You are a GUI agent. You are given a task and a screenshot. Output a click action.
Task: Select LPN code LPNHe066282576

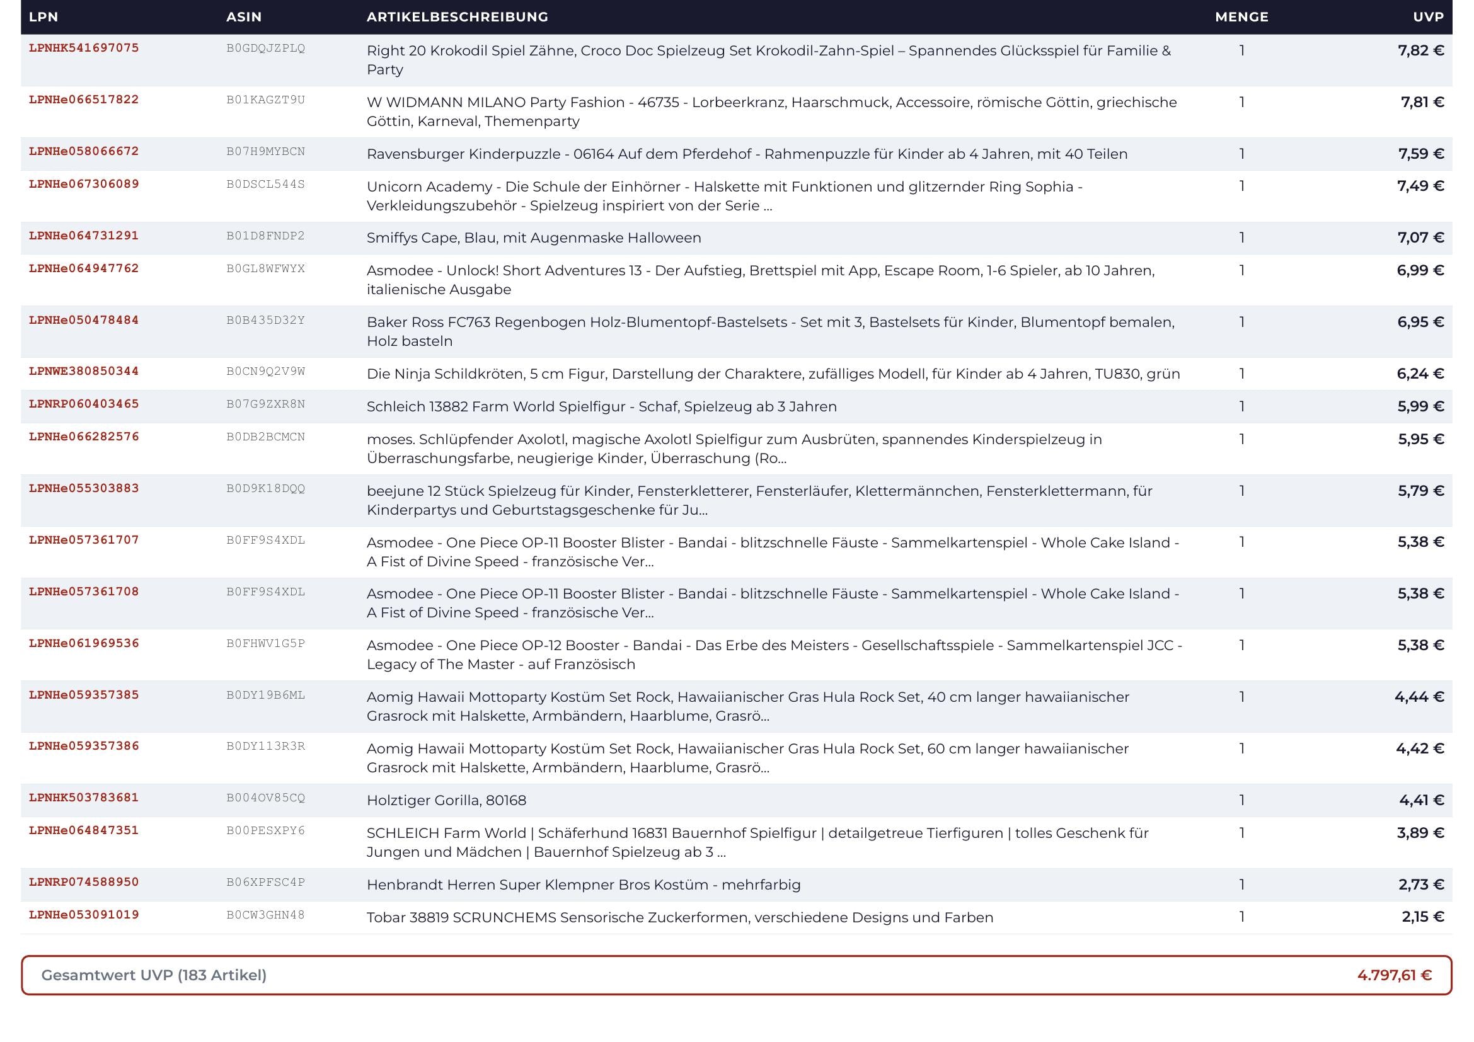pyautogui.click(x=83, y=437)
